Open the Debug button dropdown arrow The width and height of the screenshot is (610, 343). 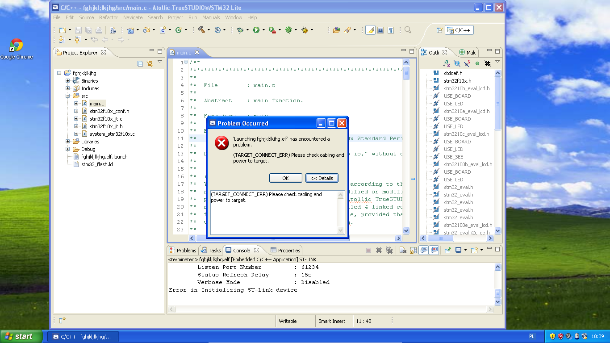[x=248, y=30]
